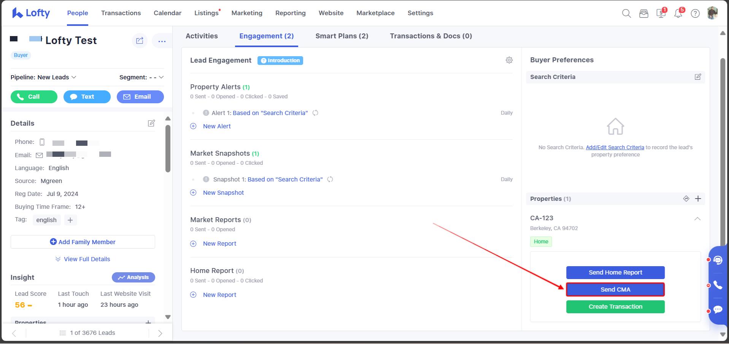The width and height of the screenshot is (729, 344).
Task: Click the english tag chip
Action: [46, 220]
